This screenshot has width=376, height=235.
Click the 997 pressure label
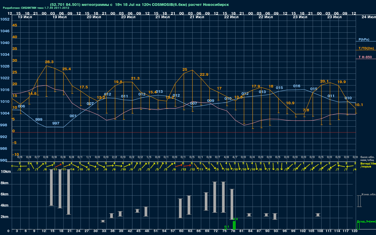click(56, 123)
